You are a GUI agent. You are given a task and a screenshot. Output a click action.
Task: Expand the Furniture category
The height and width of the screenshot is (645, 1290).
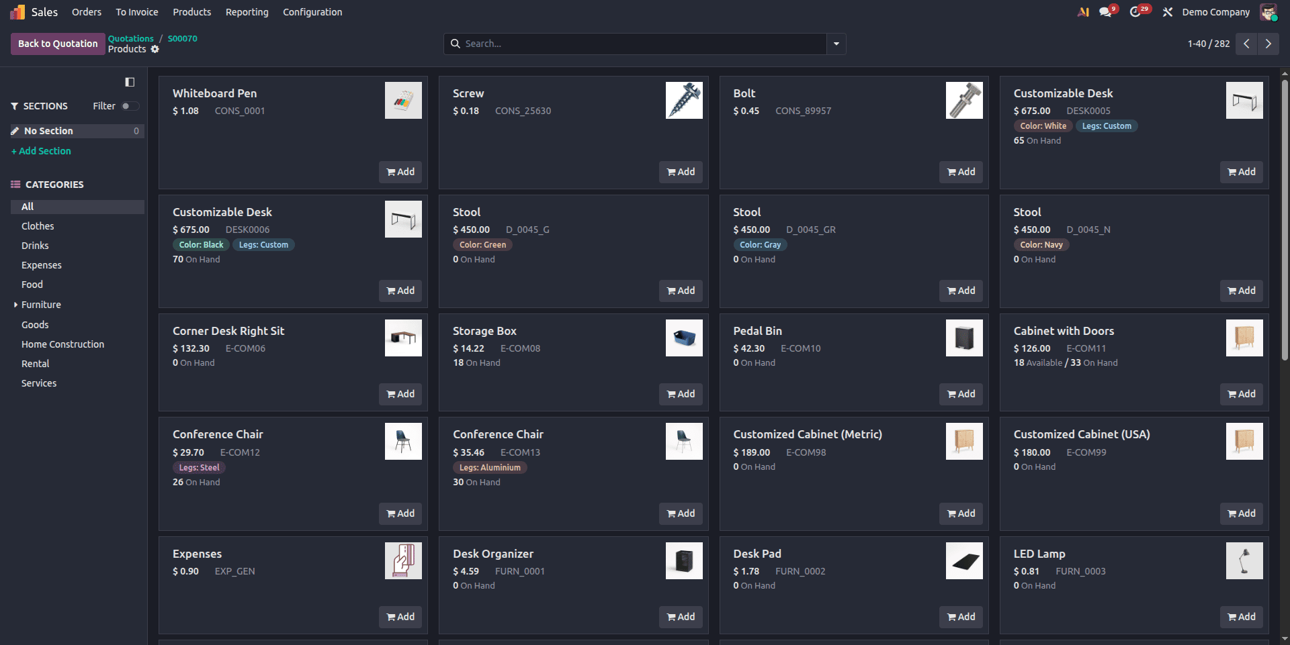pos(15,304)
